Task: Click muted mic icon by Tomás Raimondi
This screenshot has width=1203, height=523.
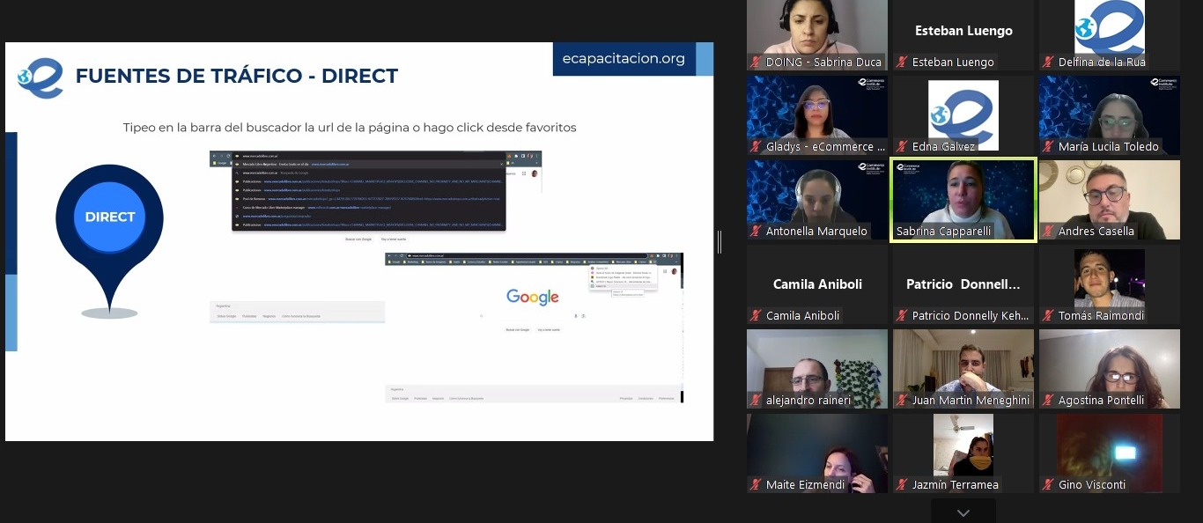Action: pyautogui.click(x=1048, y=316)
